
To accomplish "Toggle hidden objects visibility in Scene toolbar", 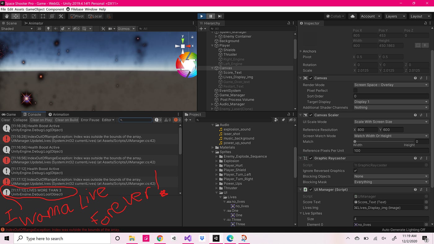I will tap(76, 28).
